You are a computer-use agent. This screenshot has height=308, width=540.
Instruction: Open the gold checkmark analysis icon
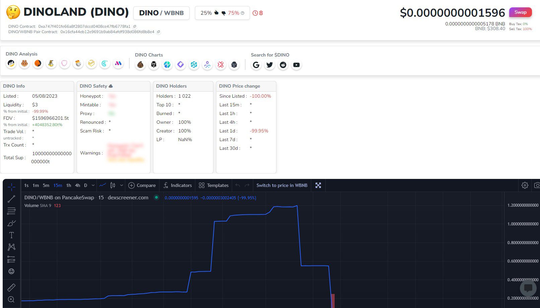91,64
